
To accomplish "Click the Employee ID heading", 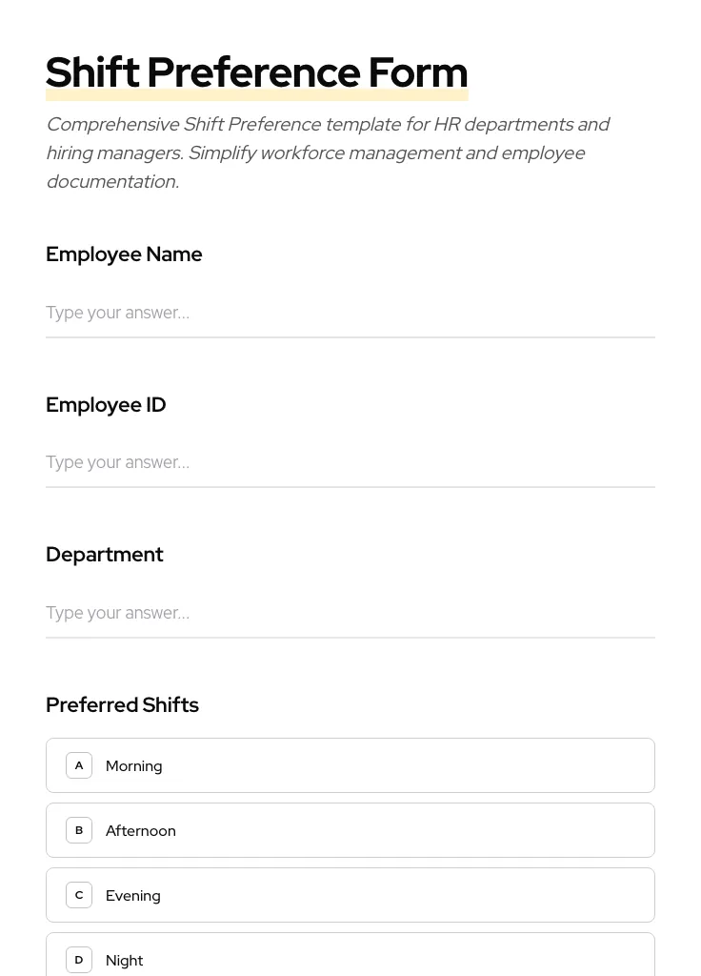I will 106,404.
